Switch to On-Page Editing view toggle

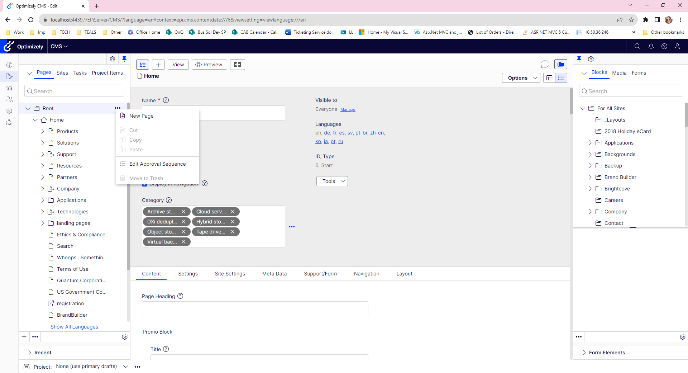(x=549, y=78)
